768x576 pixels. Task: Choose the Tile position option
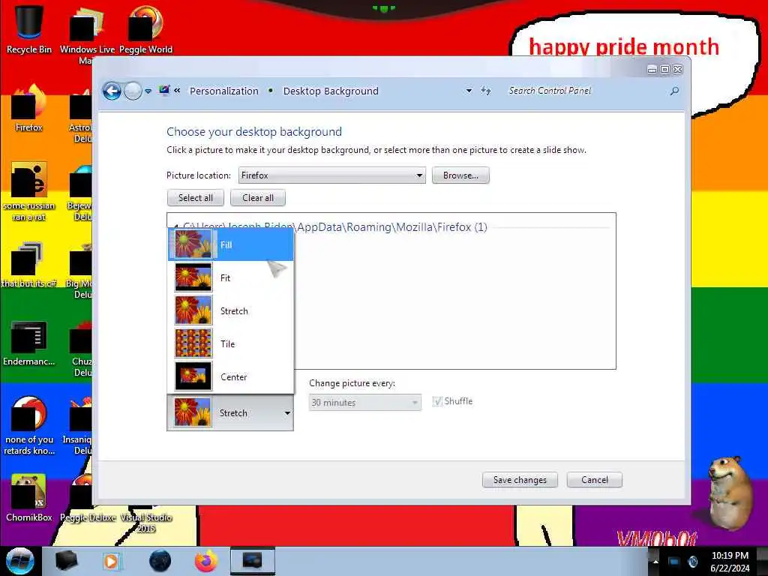point(231,343)
